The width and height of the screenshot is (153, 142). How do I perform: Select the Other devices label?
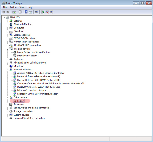pos(20,97)
